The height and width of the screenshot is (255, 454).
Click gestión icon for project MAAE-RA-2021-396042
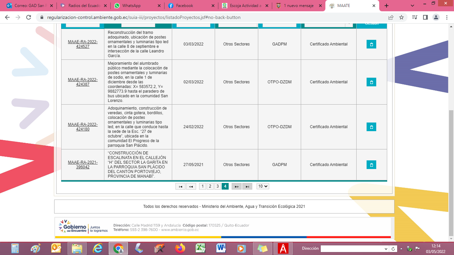(x=371, y=165)
